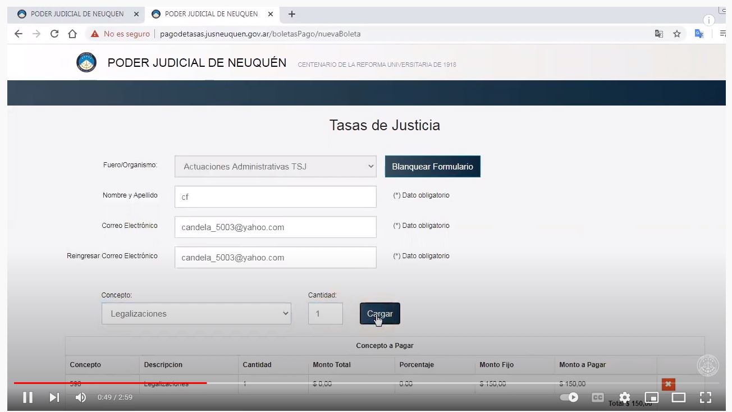Click the browser forward arrow

point(36,34)
